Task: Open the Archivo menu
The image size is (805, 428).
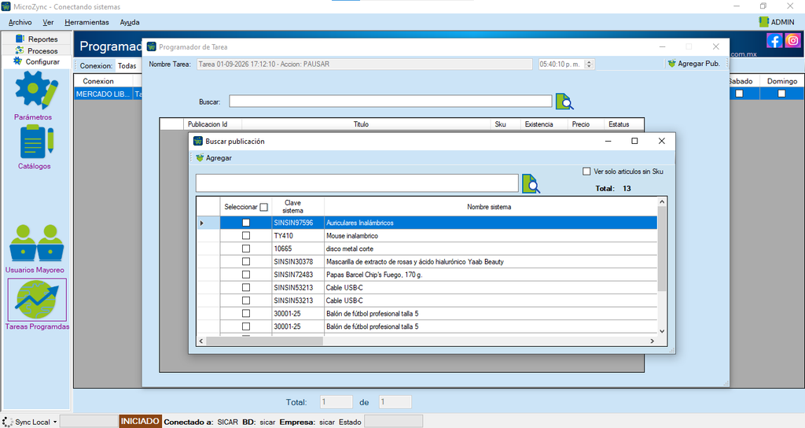Action: pyautogui.click(x=20, y=22)
